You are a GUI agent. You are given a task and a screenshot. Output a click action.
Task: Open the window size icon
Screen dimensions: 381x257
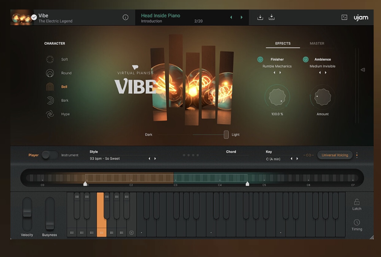click(x=344, y=17)
